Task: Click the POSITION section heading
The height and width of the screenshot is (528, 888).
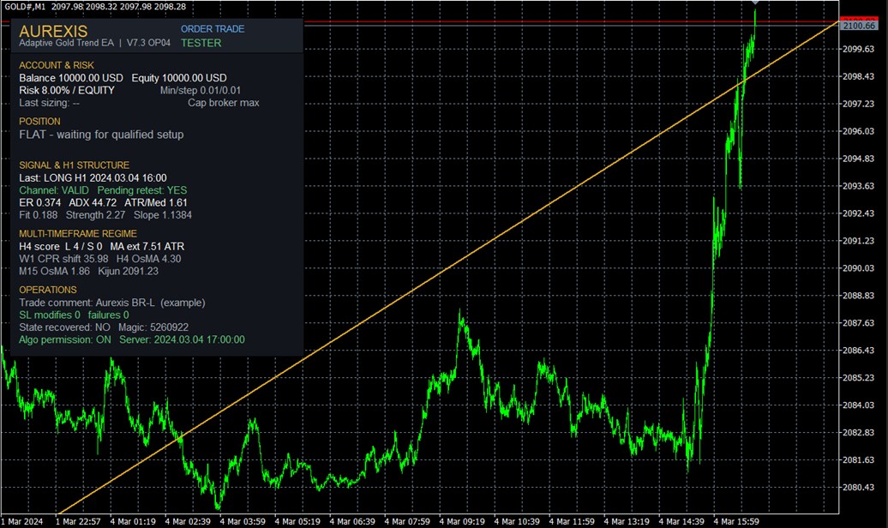Action: click(x=39, y=121)
